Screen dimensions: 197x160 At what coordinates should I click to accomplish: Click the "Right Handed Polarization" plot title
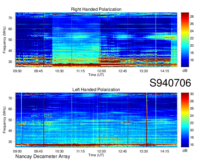[96, 9]
